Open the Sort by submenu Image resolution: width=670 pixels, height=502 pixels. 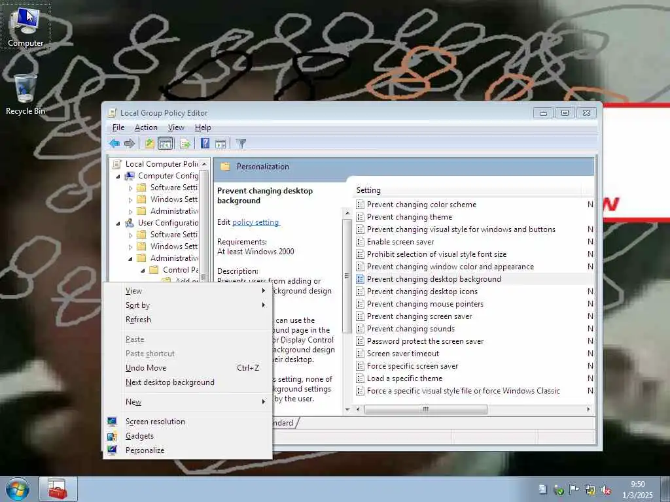coord(188,305)
